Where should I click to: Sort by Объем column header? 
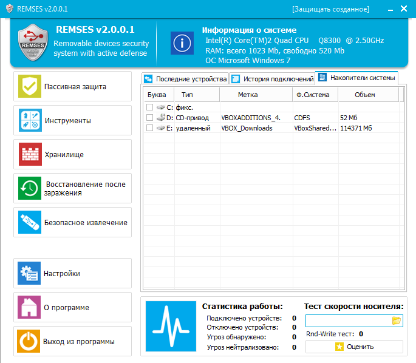(369, 95)
